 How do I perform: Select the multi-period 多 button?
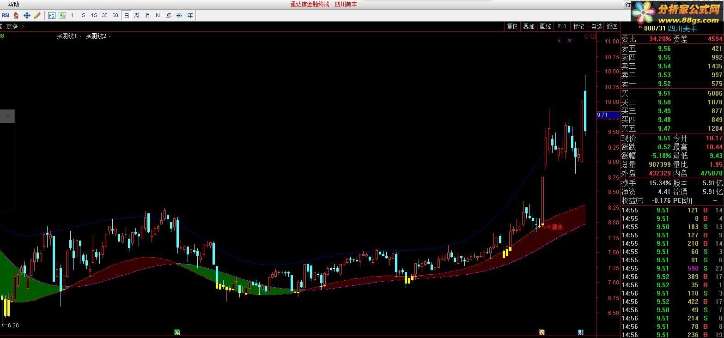click(x=169, y=15)
